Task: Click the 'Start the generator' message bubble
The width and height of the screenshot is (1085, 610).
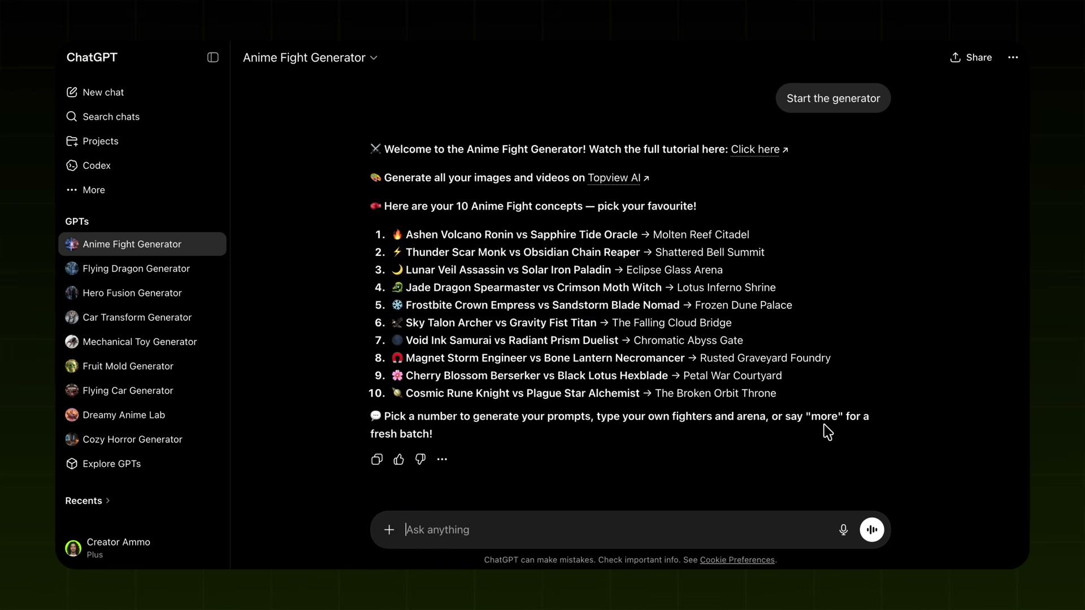Action: coord(833,98)
